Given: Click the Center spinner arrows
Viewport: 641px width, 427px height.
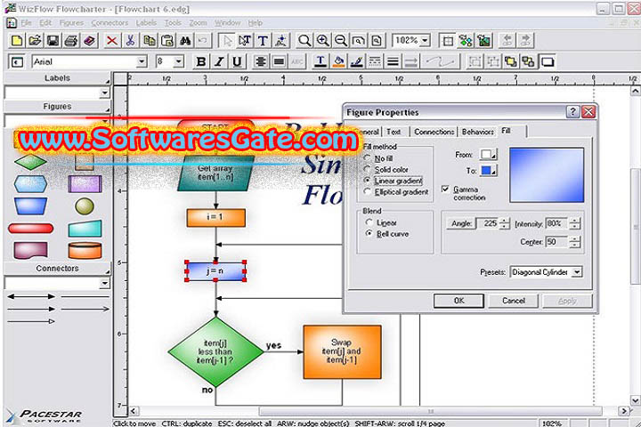Looking at the screenshot, I should point(575,242).
